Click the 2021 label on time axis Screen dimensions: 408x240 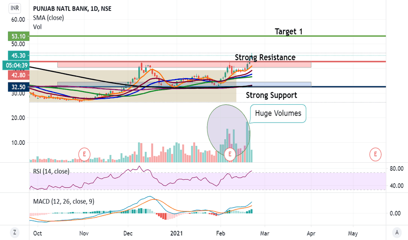pos(176,233)
